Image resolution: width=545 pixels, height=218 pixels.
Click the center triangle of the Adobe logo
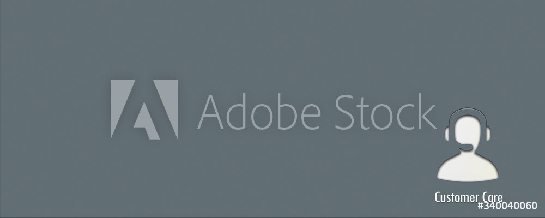[x=146, y=120]
